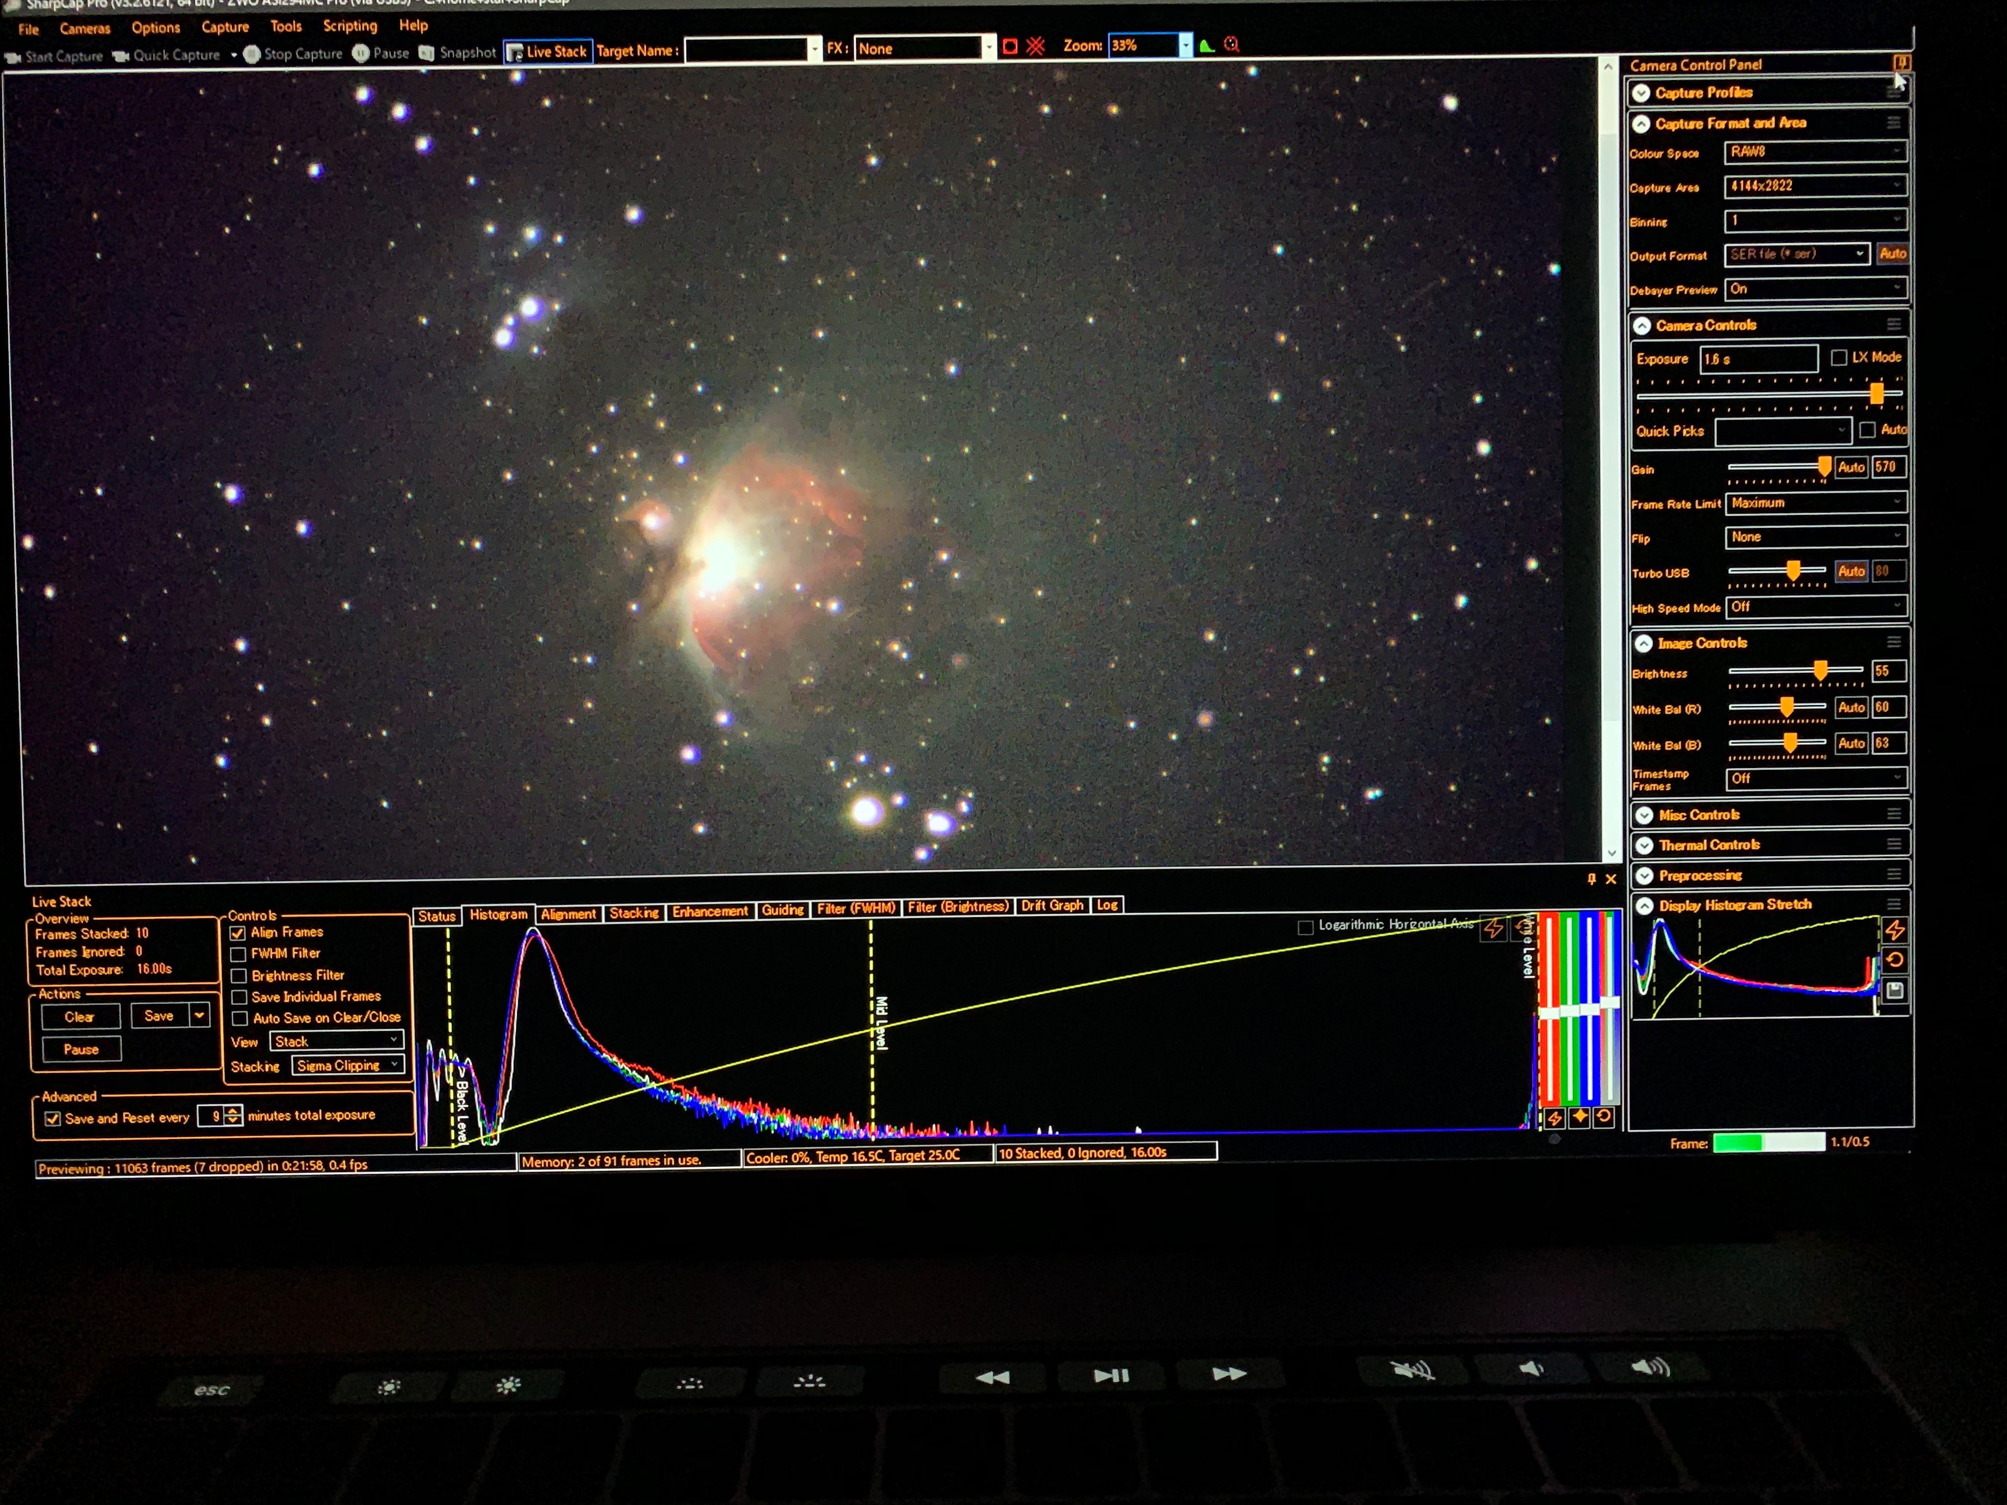Screen dimensions: 2007x1505
Task: Open the Stacking Sigma Clipping dropdown
Action: click(x=347, y=1065)
